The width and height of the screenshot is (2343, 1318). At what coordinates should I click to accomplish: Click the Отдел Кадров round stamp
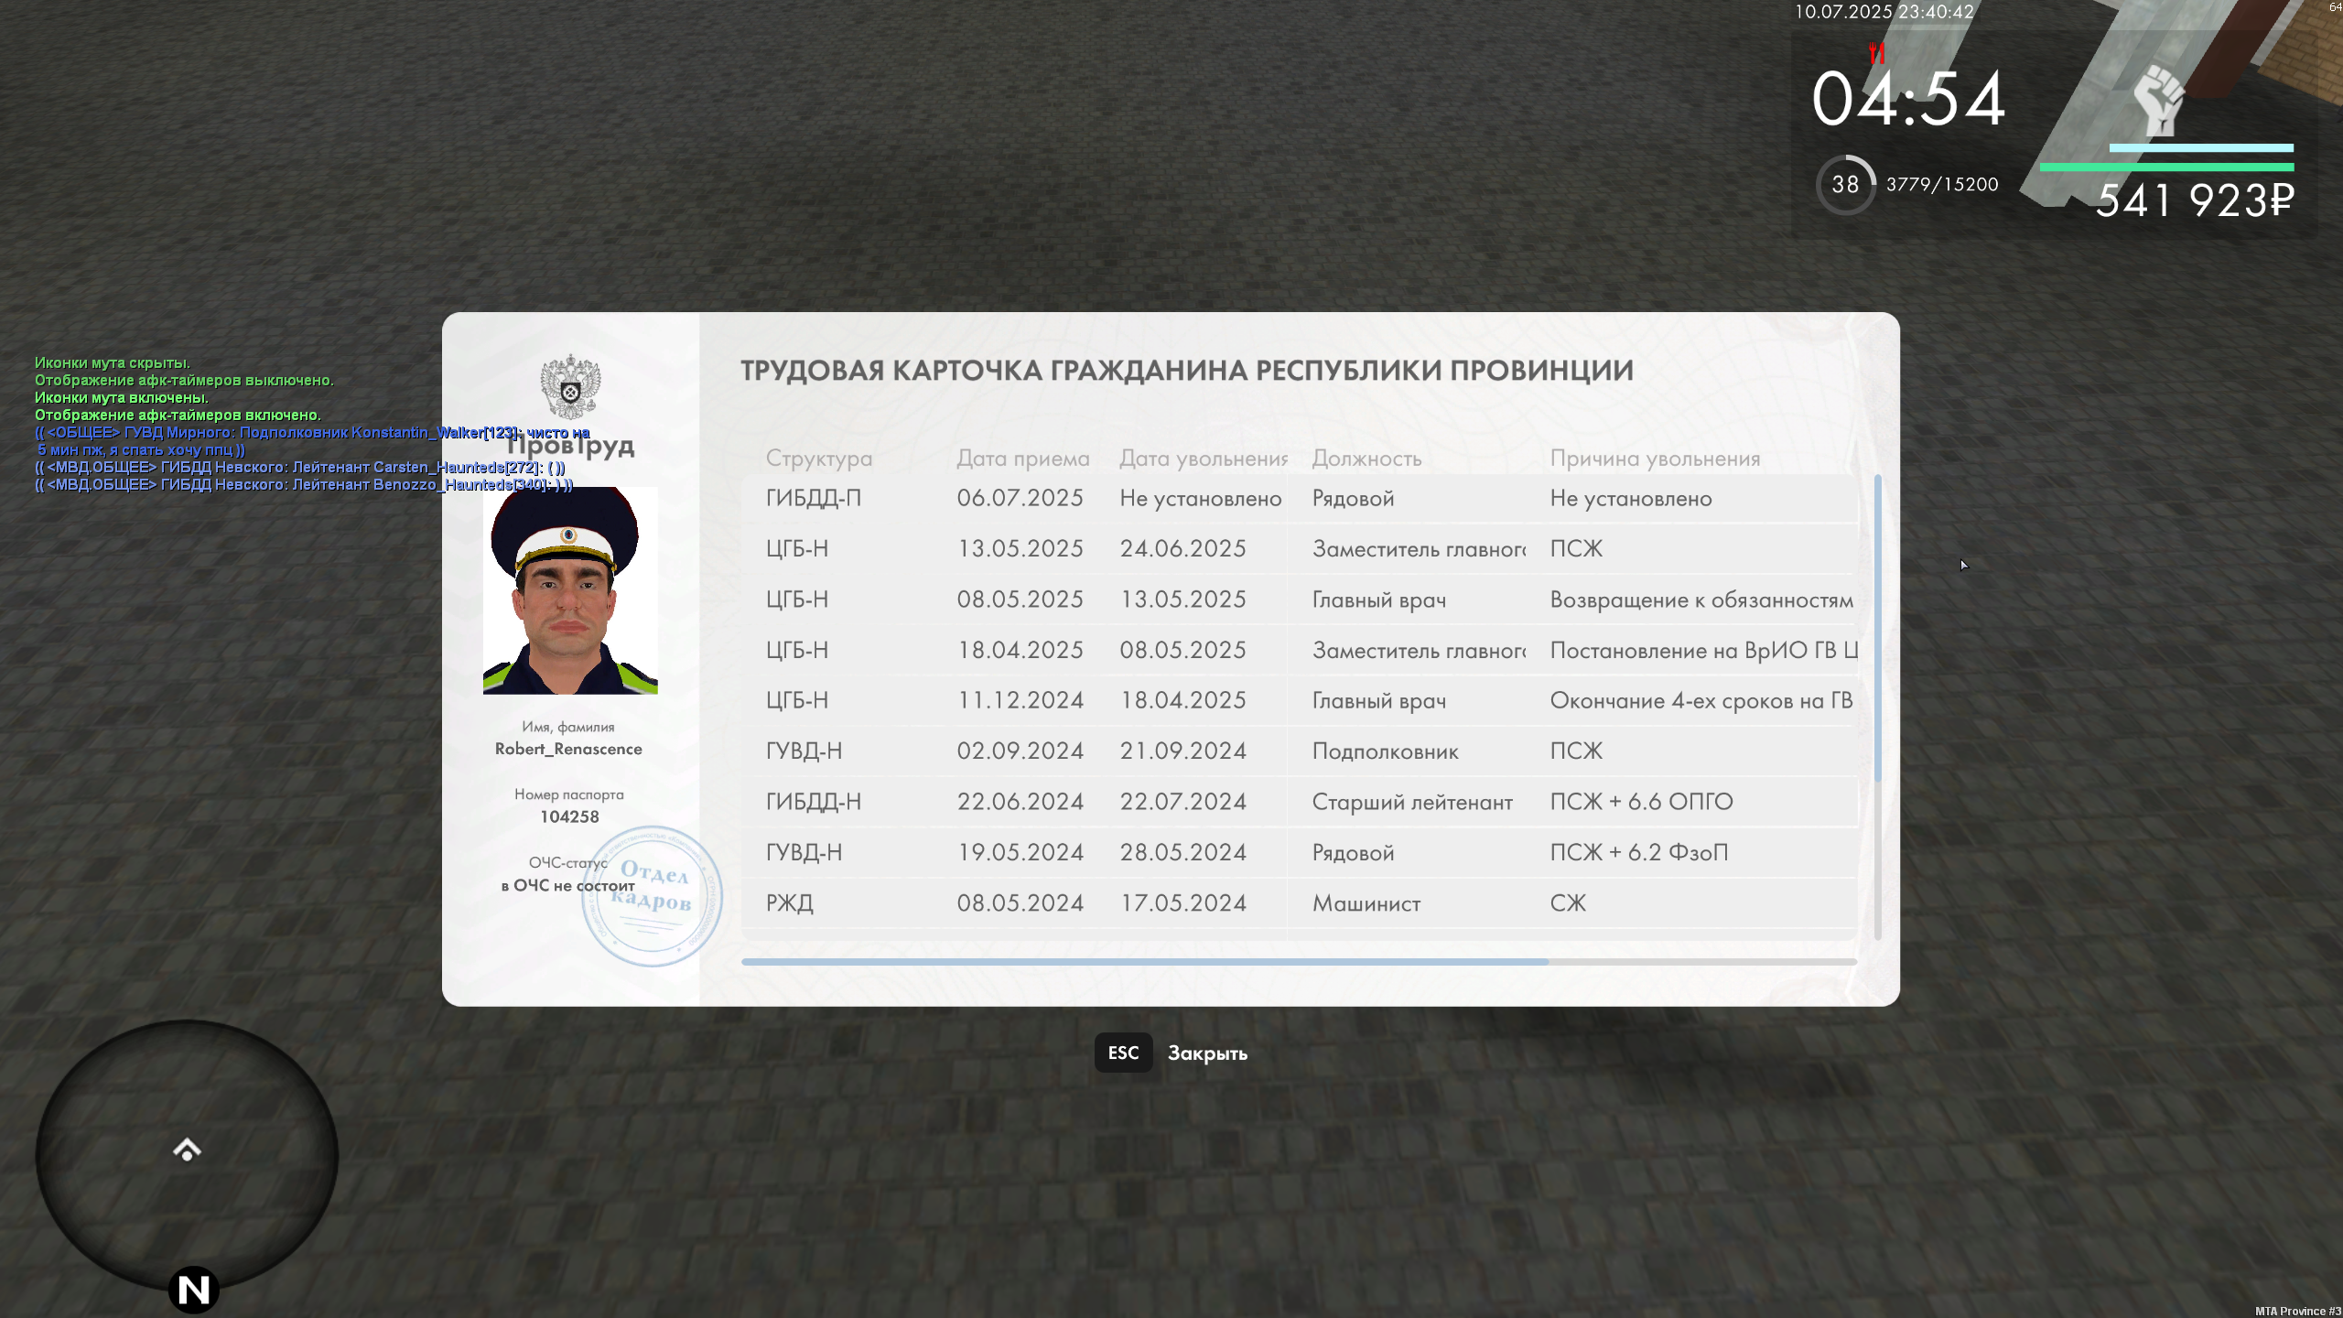652,895
